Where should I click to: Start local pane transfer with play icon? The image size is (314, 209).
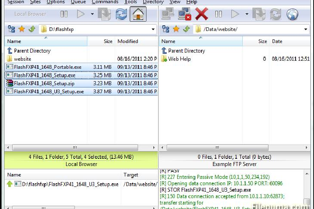(81, 14)
